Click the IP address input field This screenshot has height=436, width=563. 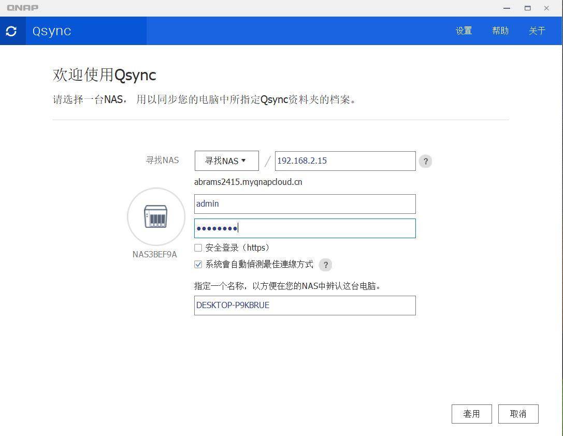pos(344,161)
